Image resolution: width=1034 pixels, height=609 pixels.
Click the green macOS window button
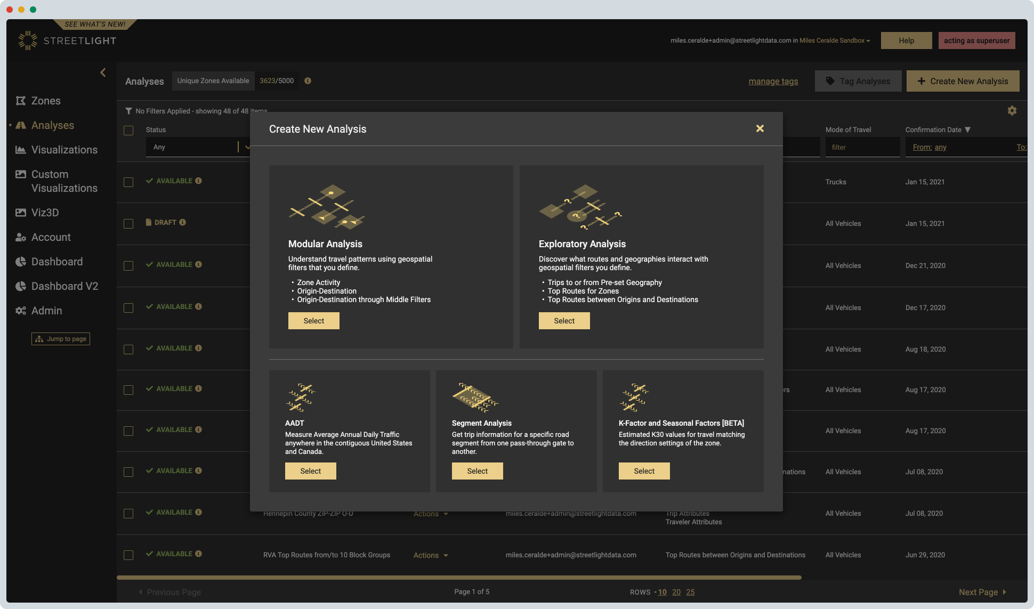33,10
